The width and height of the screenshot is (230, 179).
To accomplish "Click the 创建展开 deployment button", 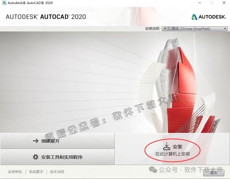I will click(x=57, y=141).
